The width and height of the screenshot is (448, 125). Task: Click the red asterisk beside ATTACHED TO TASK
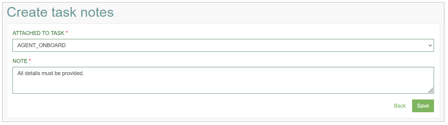click(x=67, y=33)
